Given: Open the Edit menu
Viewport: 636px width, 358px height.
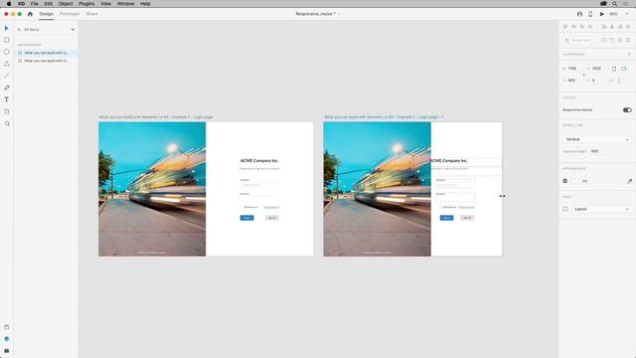Looking at the screenshot, I should (49, 4).
